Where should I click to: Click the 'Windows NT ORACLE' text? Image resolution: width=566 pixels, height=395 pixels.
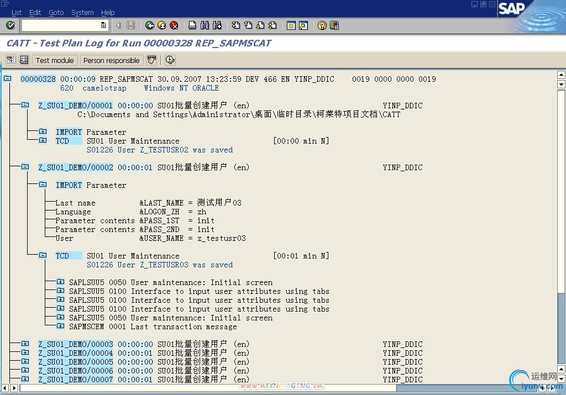(x=181, y=88)
